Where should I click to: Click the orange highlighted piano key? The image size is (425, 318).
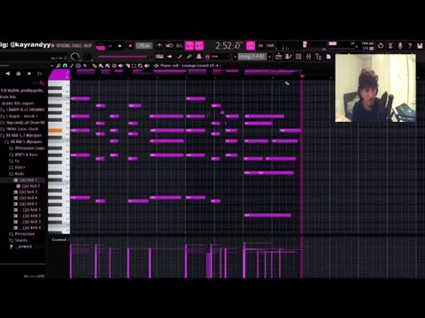pyautogui.click(x=55, y=131)
